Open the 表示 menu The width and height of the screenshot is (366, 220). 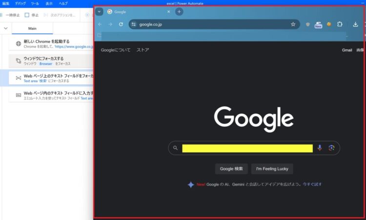[49, 3]
